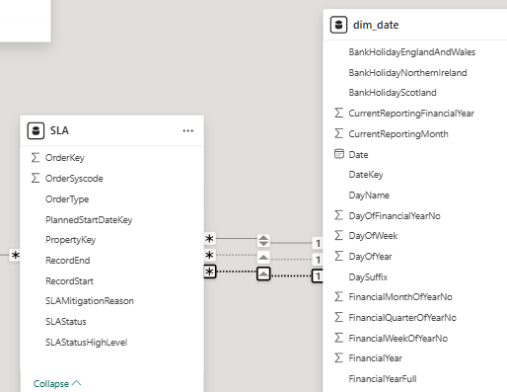
Task: Select CurrentReportingMonth field
Action: 398,134
